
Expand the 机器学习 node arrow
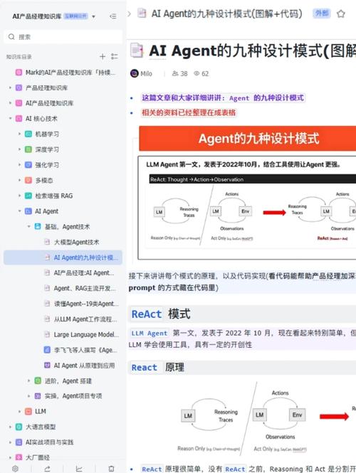(x=19, y=134)
